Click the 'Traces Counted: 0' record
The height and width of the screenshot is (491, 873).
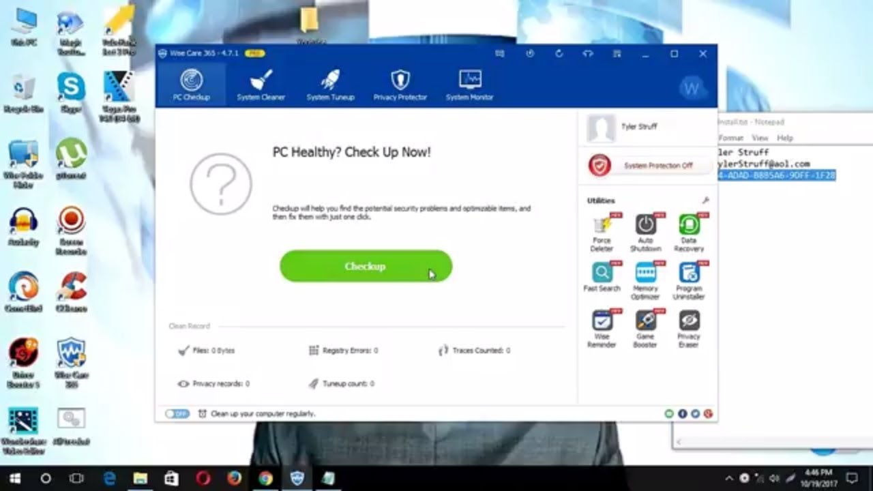(x=474, y=351)
